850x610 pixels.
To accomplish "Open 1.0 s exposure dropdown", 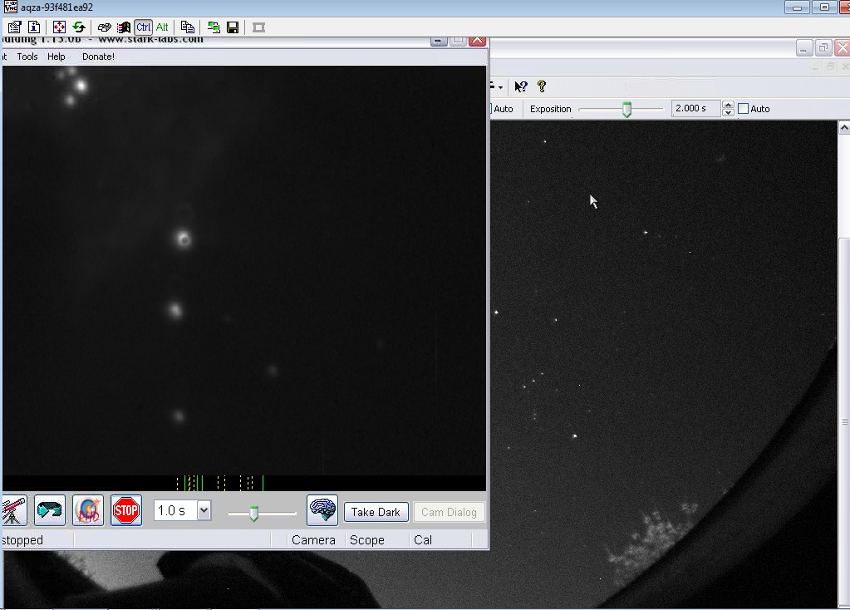I will click(x=204, y=510).
